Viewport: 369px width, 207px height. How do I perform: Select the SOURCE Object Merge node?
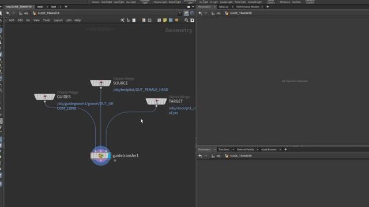(x=101, y=83)
